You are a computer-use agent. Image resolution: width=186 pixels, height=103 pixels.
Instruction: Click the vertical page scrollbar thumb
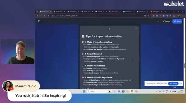pos(184,66)
